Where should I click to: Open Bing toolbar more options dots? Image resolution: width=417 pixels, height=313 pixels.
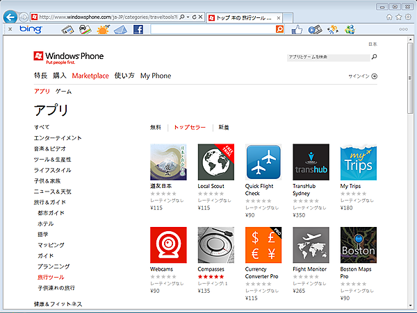pyautogui.click(x=403, y=29)
